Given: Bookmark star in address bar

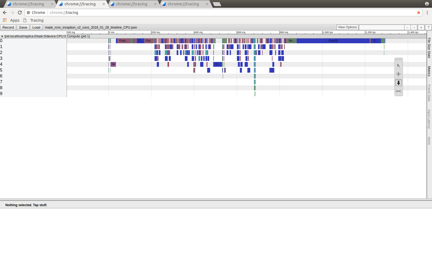Looking at the screenshot, I should 419,13.
